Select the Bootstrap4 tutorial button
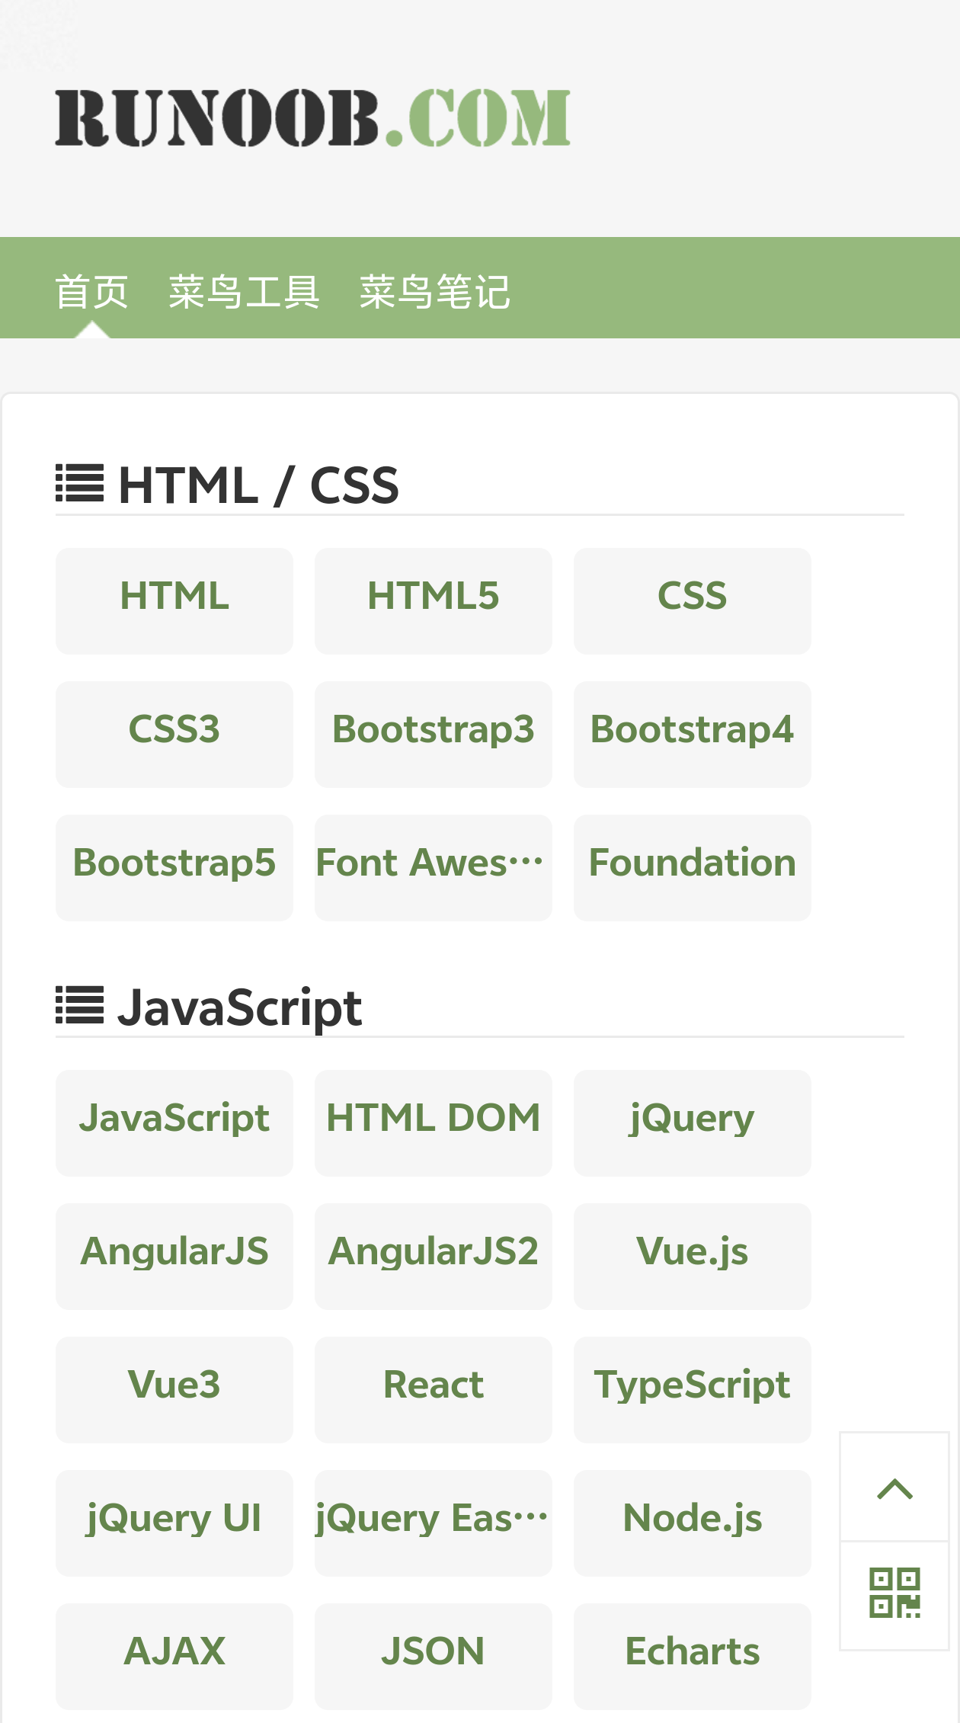 692,734
